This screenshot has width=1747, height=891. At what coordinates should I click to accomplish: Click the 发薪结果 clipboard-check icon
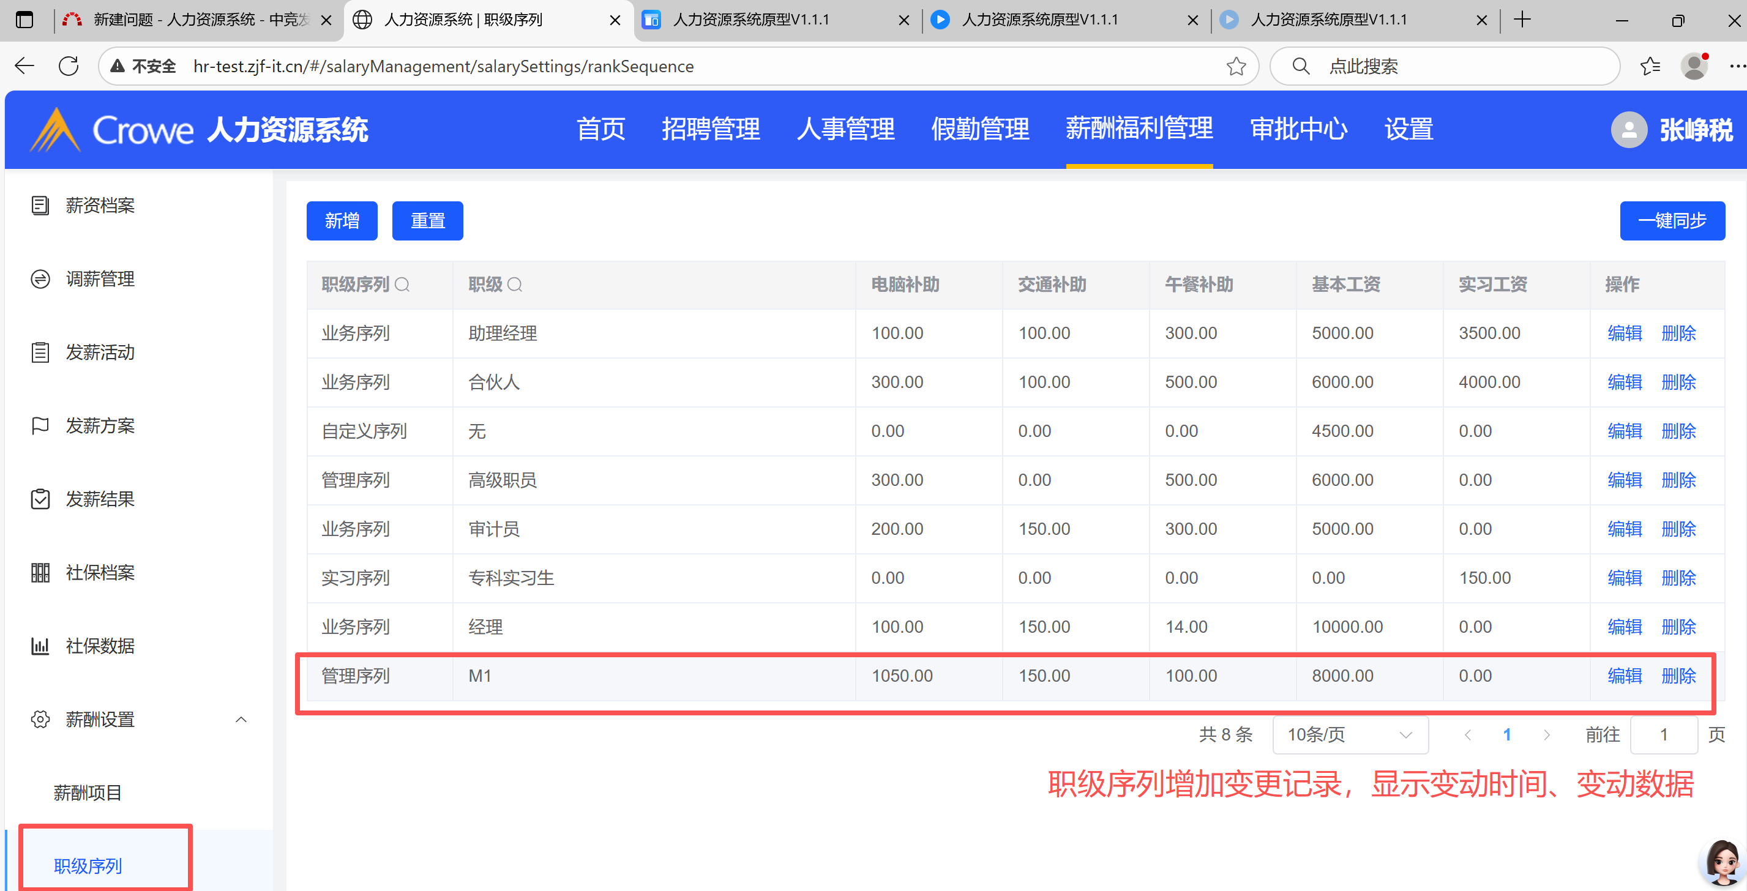pyautogui.click(x=40, y=499)
